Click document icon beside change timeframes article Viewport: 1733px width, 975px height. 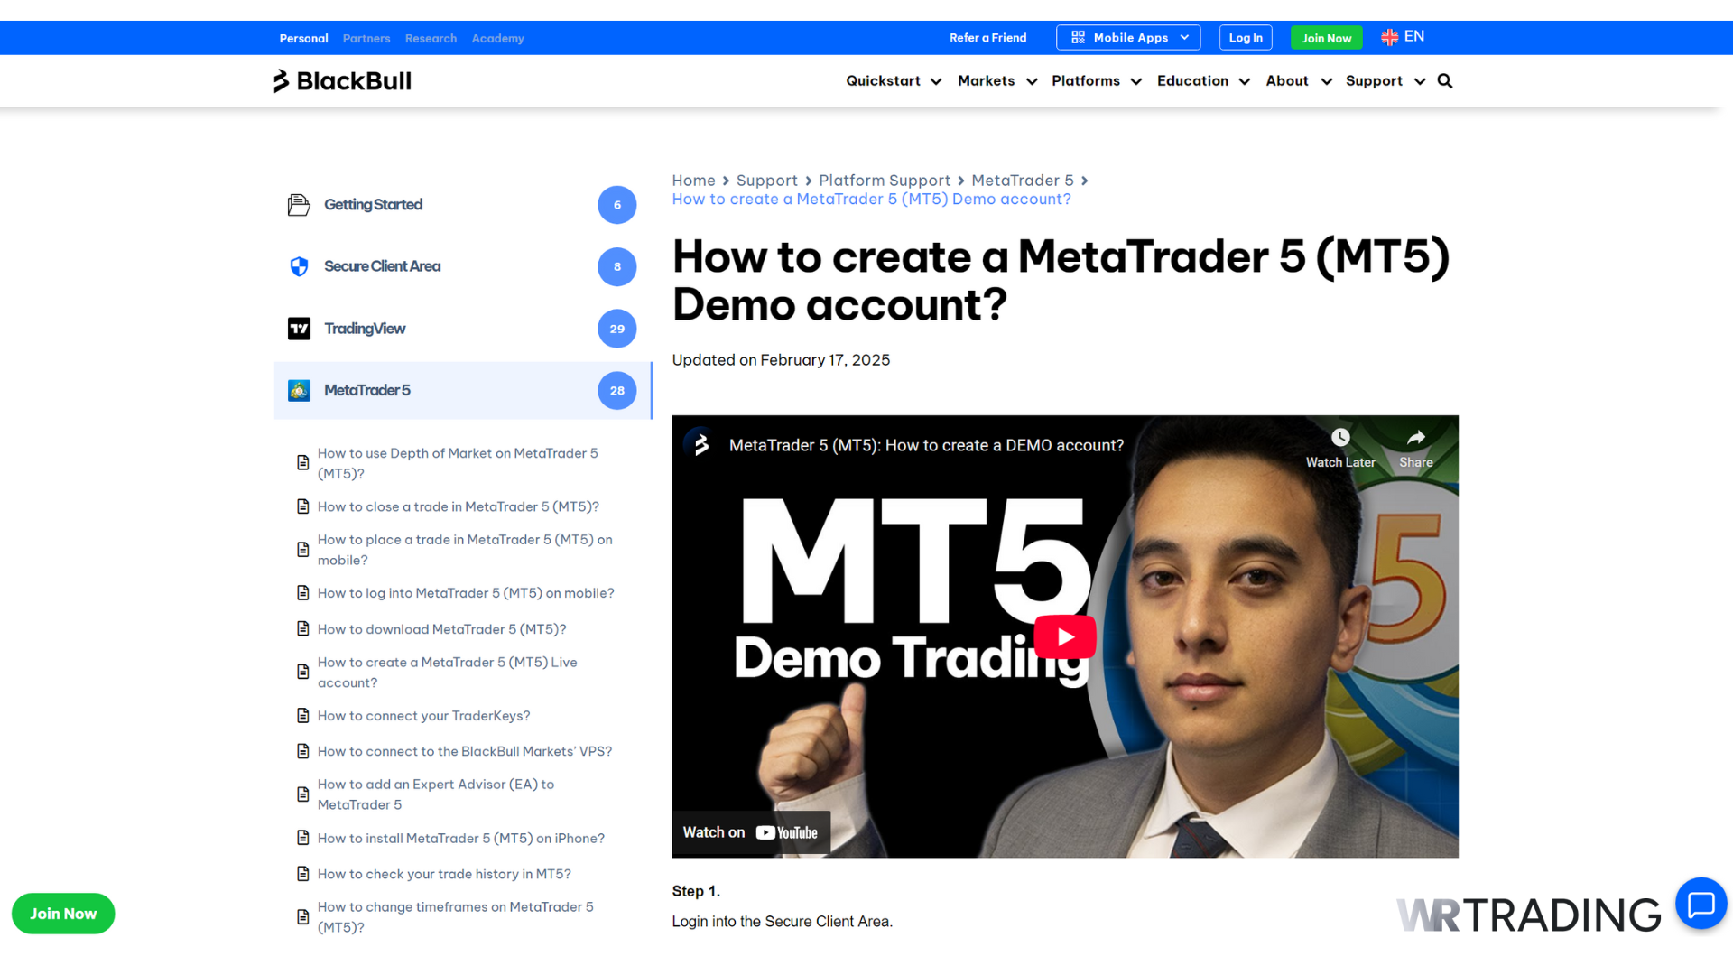(303, 917)
